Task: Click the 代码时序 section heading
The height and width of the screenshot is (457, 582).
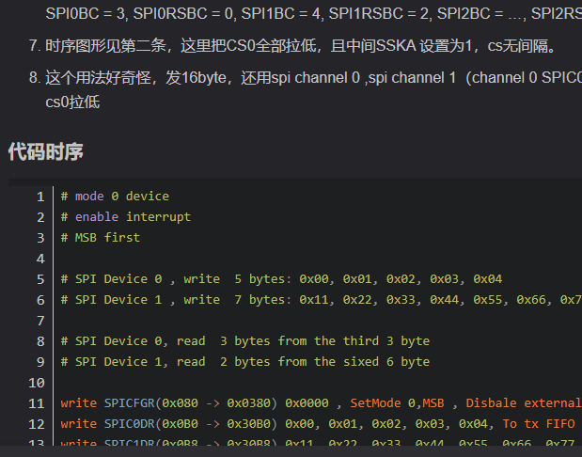Action: [x=45, y=150]
